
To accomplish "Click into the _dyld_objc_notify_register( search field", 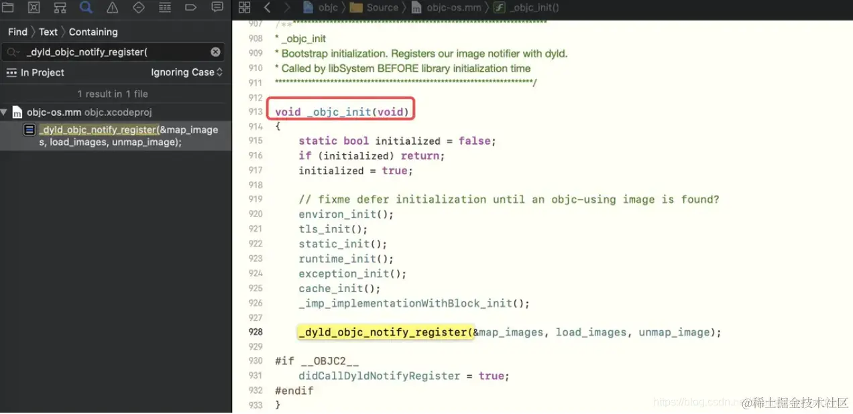I will pos(114,52).
